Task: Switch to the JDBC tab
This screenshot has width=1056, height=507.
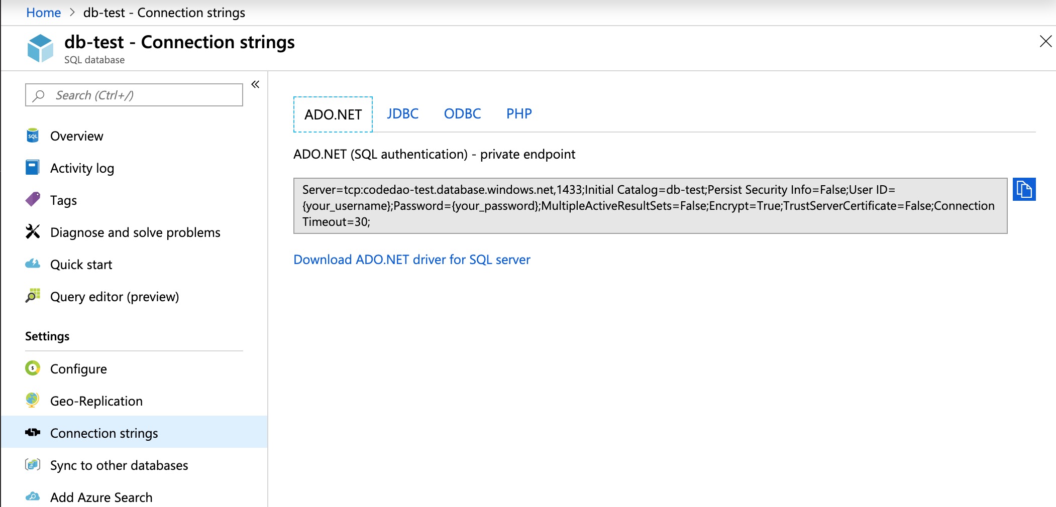Action: (x=402, y=114)
